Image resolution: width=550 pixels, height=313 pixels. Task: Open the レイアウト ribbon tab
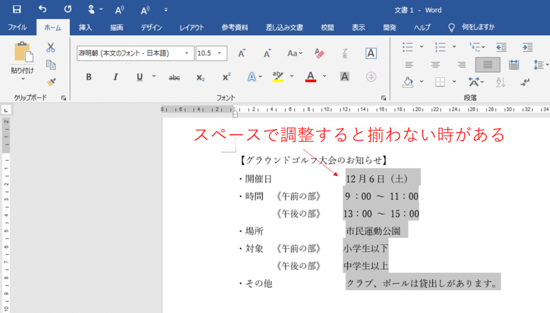pos(192,27)
